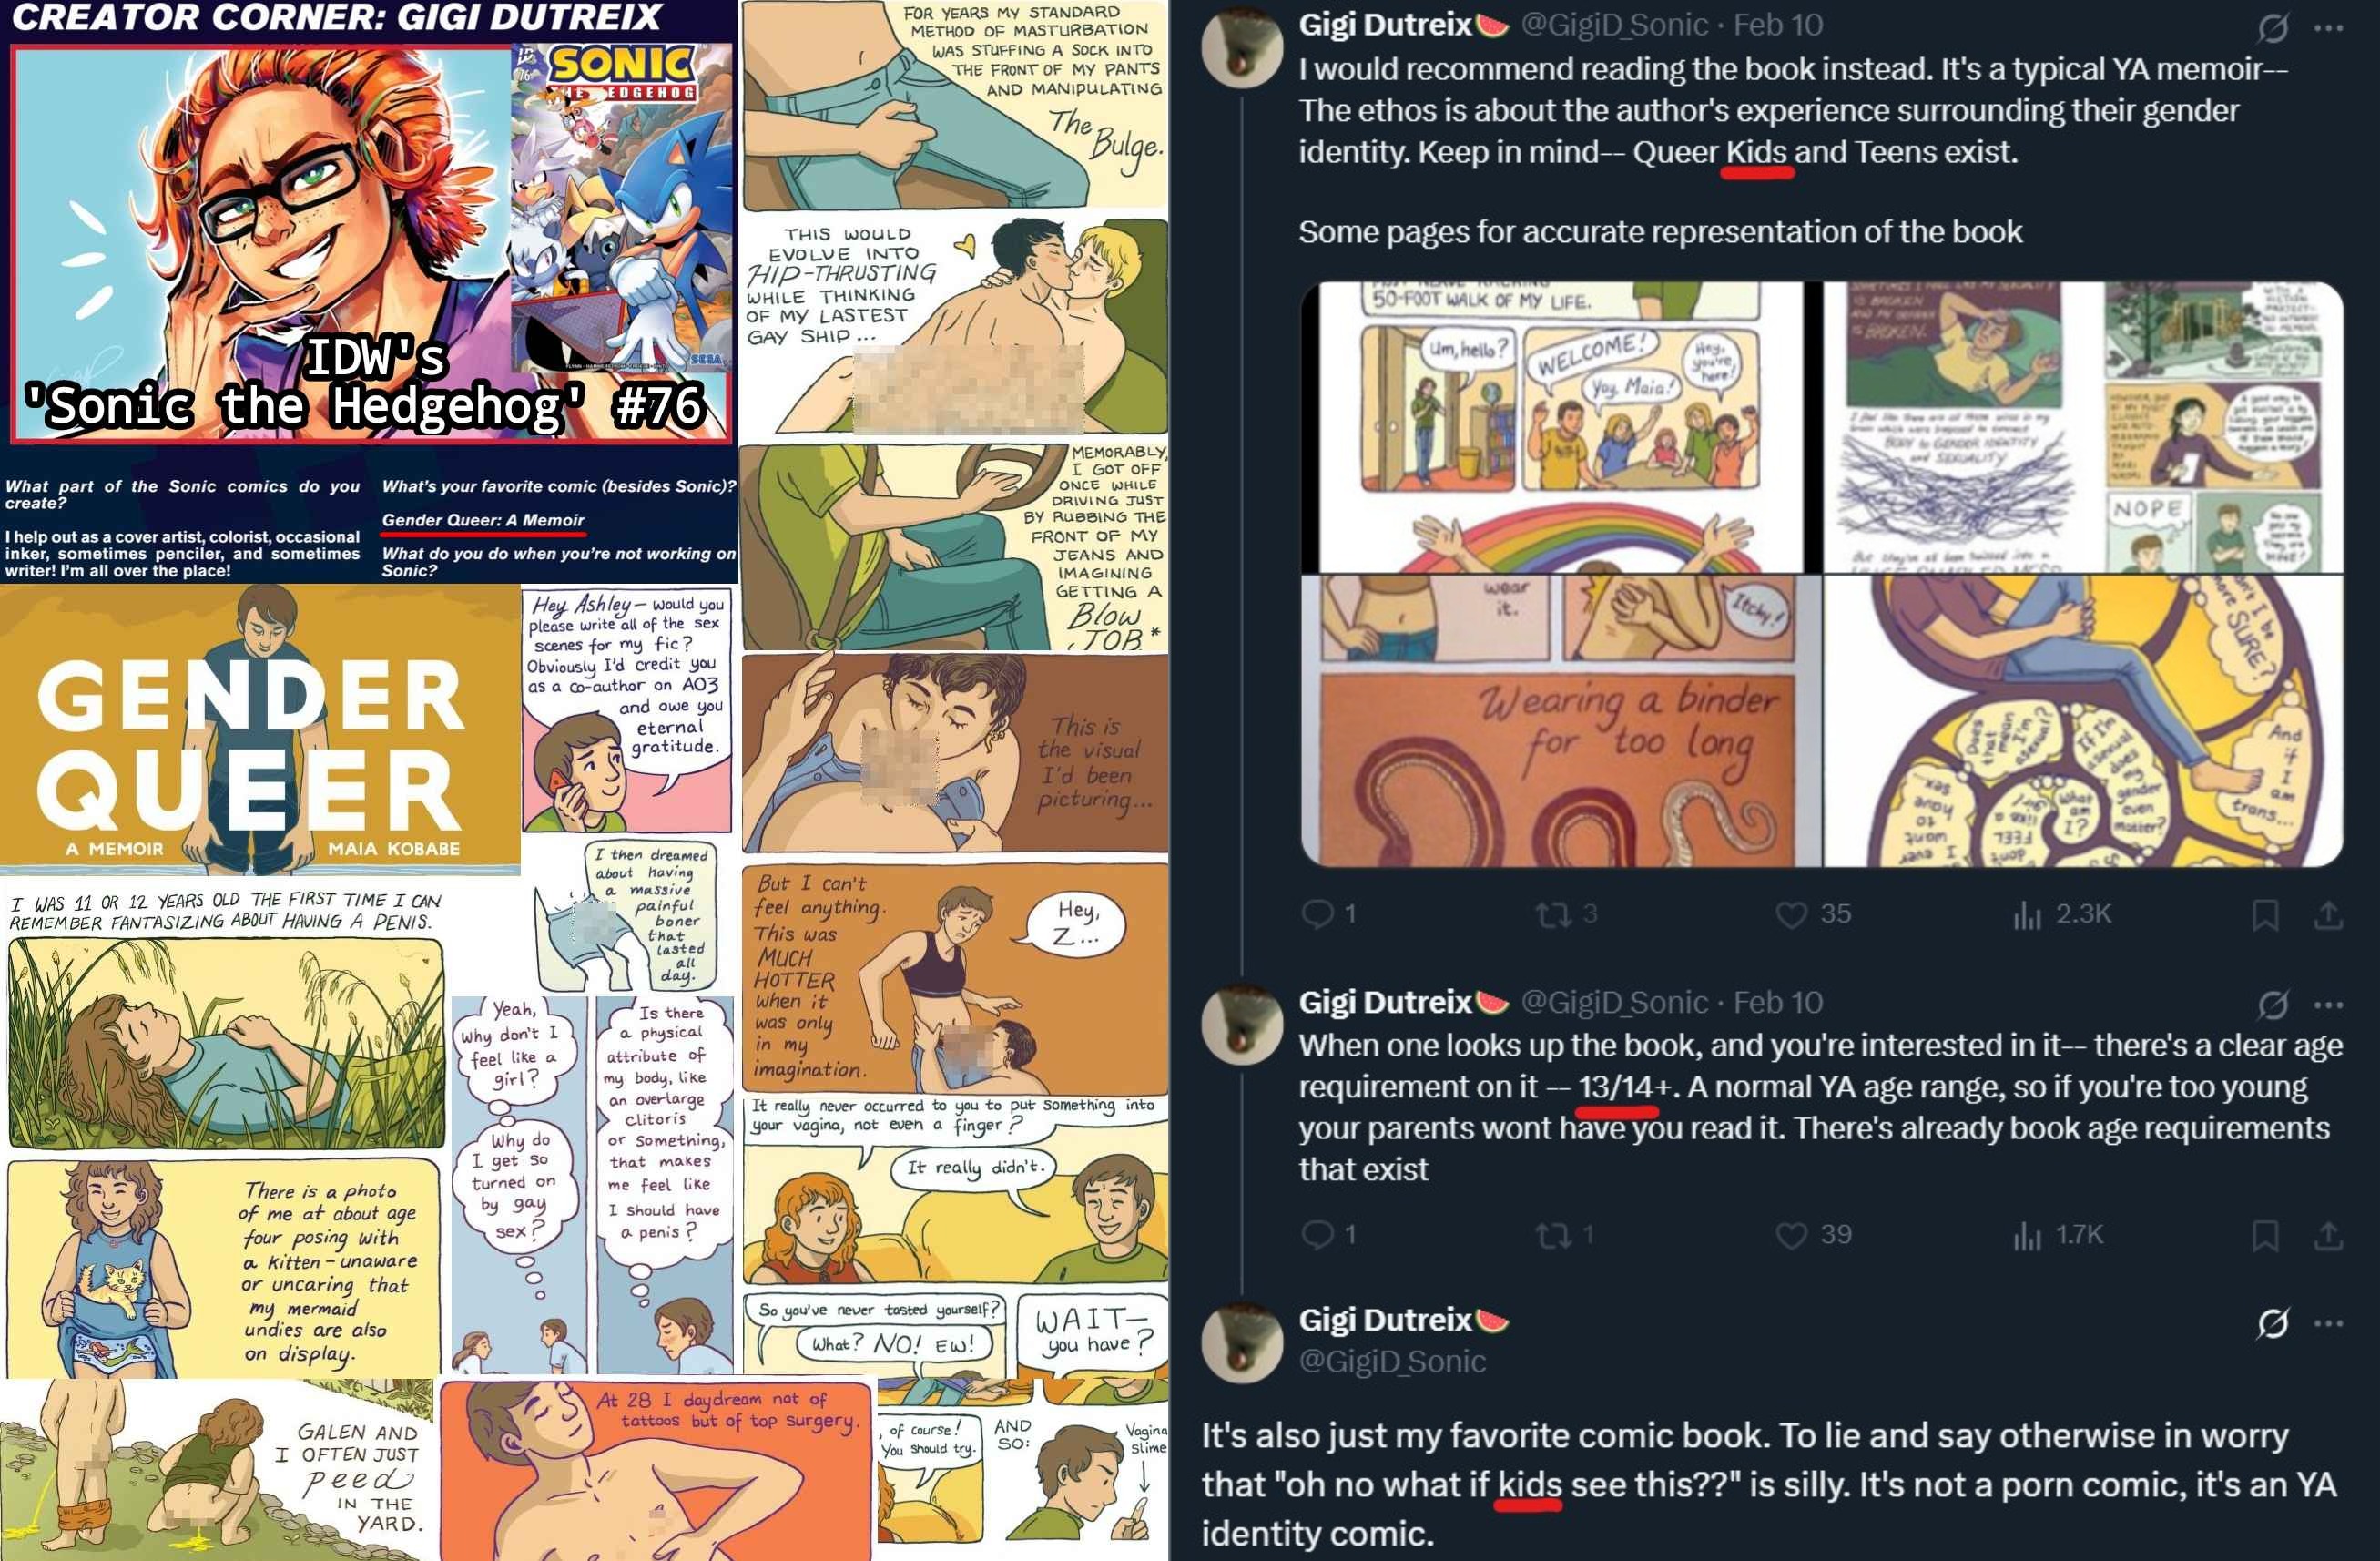2380x1561 pixels.
Task: Open the rainbow WELCOME comic page image
Action: coord(1560,427)
